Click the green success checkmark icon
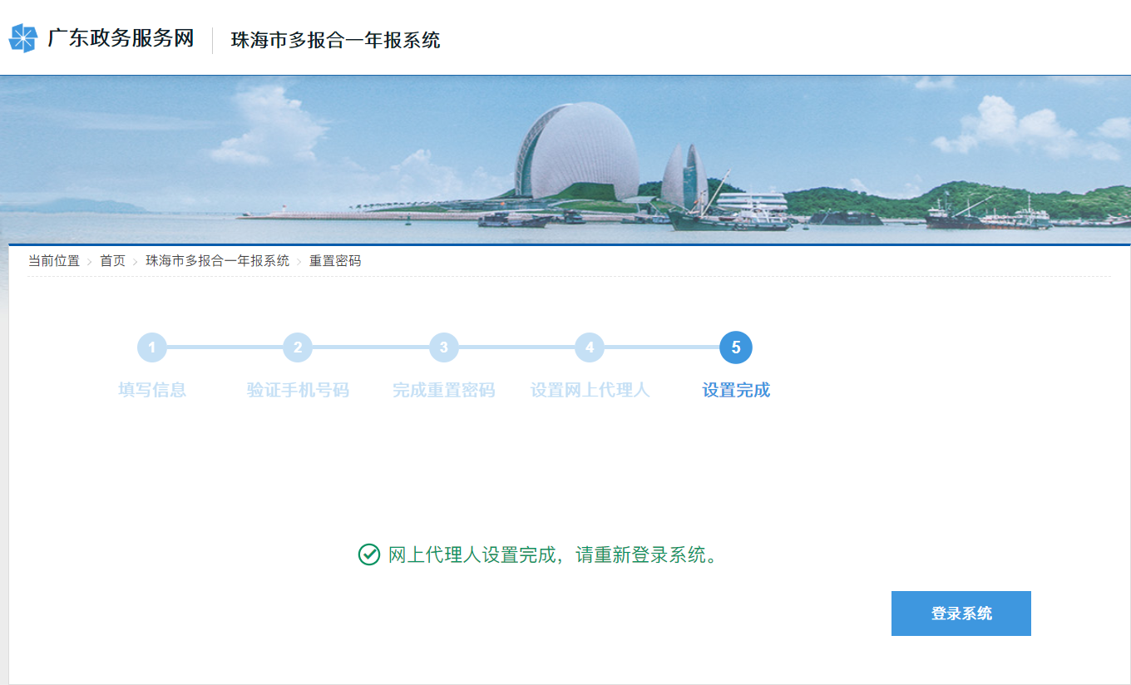This screenshot has width=1131, height=685. click(368, 554)
